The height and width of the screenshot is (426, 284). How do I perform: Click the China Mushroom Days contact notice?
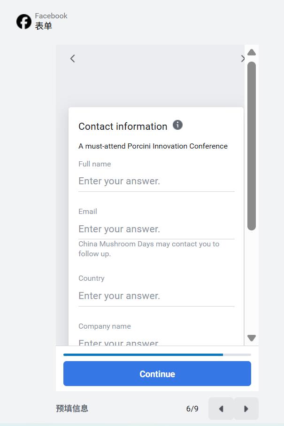pyautogui.click(x=149, y=249)
